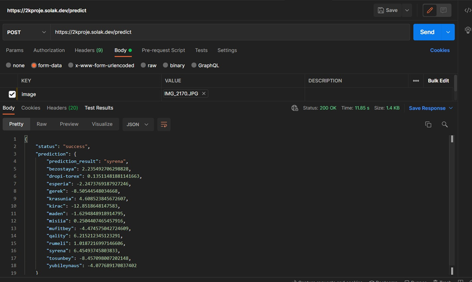Screen dimensions: 472x282
Task: Open the comments mode icon
Action: [x=443, y=10]
